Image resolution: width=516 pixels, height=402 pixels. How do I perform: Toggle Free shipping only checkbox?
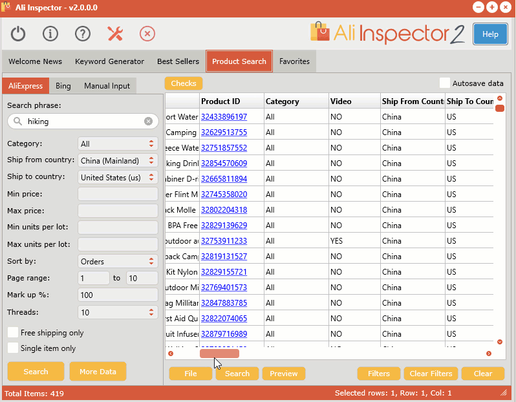pos(13,332)
